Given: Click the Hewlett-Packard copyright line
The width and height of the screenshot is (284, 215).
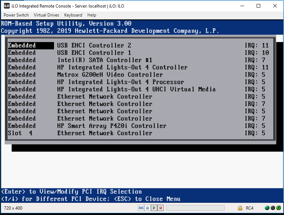Looking at the screenshot, I should tap(110, 31).
